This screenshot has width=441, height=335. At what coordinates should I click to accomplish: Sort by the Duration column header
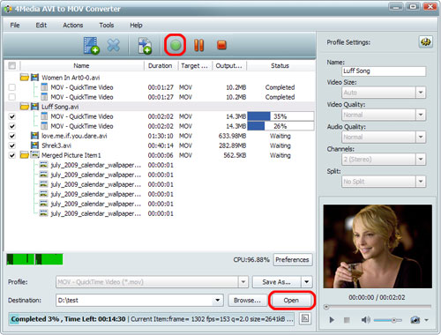(x=161, y=65)
